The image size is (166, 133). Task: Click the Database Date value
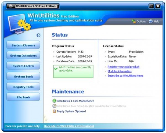click(85, 61)
